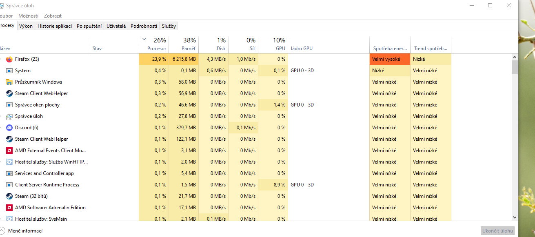535x237 pixels.
Task: Click the Steam Client WebHelper icon
Action: point(9,93)
